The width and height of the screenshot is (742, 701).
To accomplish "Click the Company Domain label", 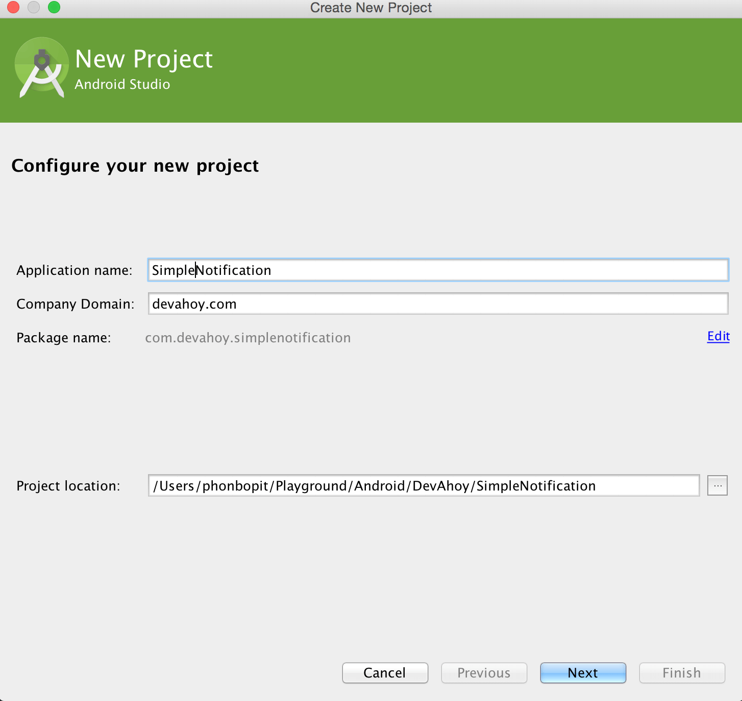I will point(76,304).
